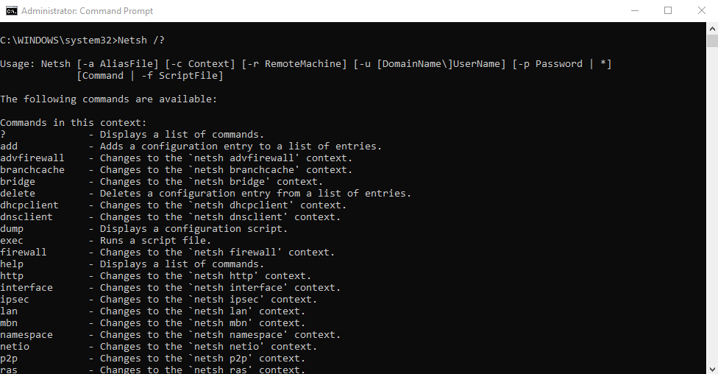Click the empty scrollbar track below thumb
This screenshot has width=718, height=374.
pos(711,221)
